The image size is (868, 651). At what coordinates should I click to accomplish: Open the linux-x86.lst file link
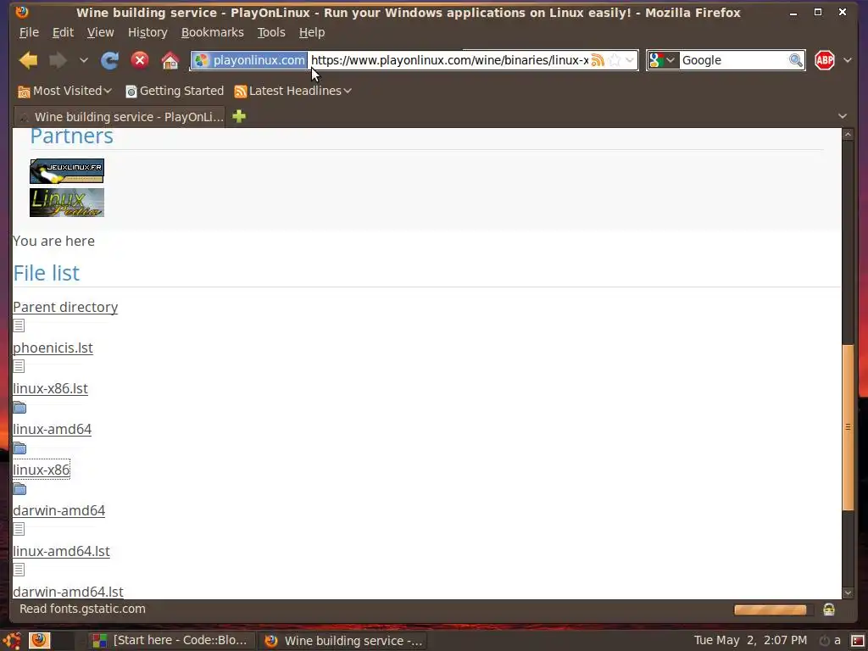50,388
